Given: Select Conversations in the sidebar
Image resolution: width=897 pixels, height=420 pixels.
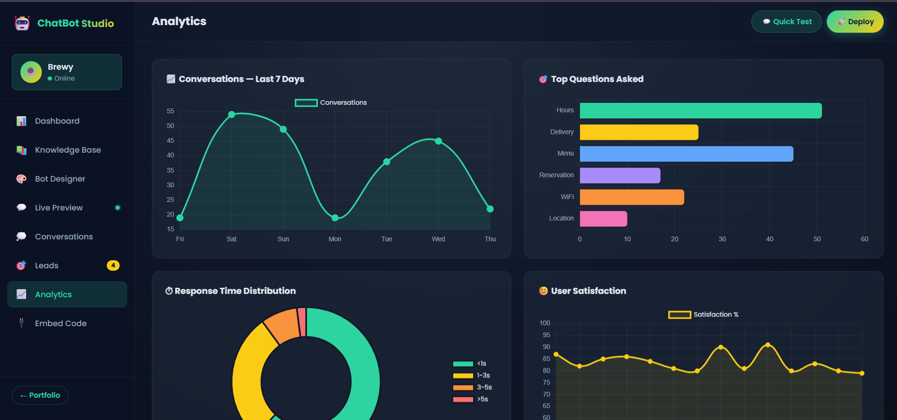Looking at the screenshot, I should click(67, 237).
